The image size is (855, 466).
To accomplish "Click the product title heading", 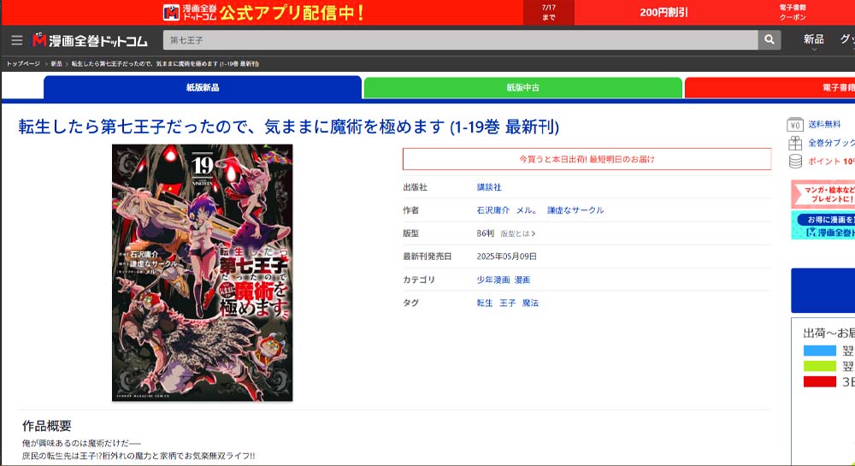I will click(289, 127).
